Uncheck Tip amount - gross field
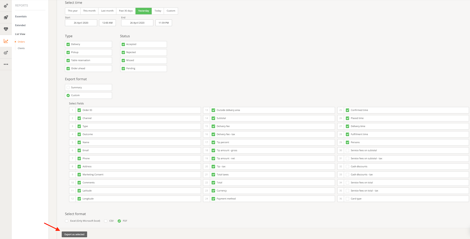Image resolution: width=470 pixels, height=239 pixels. point(214,150)
